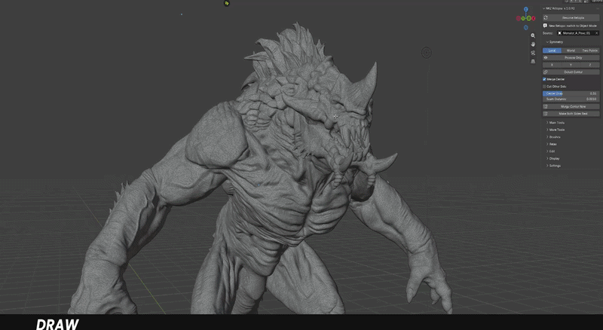
Task: Click the Resume Retopo button
Action: click(571, 17)
